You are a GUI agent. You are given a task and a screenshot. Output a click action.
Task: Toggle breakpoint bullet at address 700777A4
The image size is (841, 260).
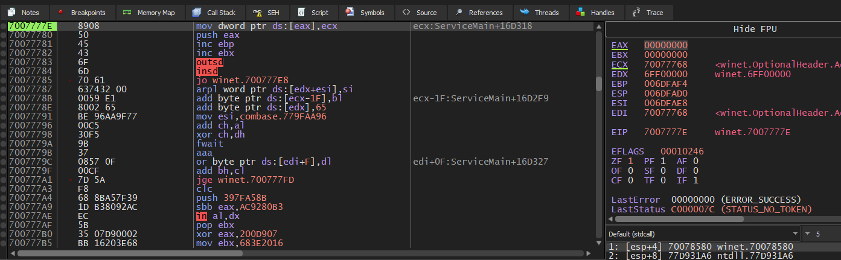tap(4, 197)
